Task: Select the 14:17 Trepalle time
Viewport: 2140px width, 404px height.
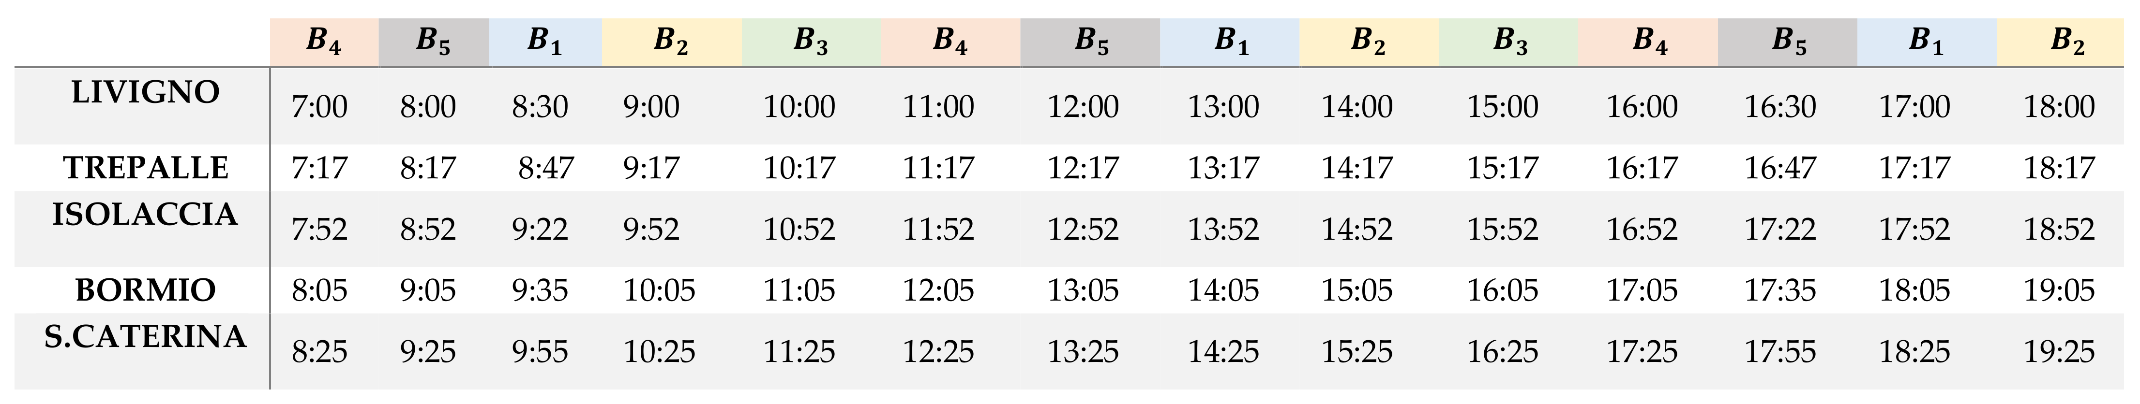Action: point(1356,168)
